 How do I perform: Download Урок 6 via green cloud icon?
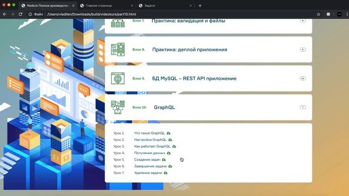(x=170, y=166)
